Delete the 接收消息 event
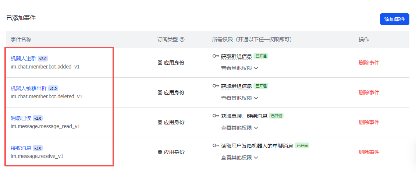The width and height of the screenshot is (416, 176). tap(369, 152)
